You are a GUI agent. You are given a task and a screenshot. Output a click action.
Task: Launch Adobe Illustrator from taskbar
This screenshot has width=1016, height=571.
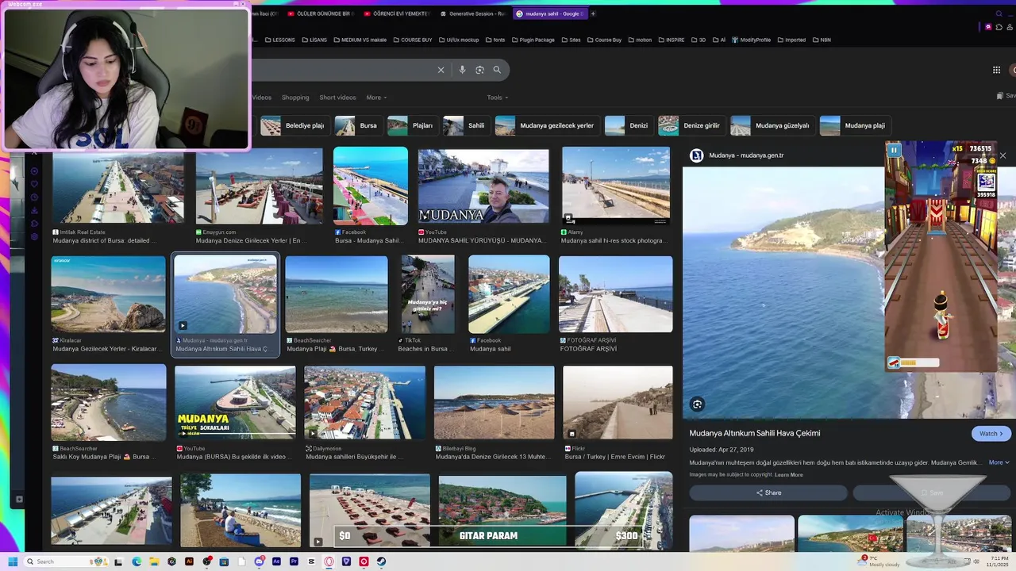(x=189, y=561)
